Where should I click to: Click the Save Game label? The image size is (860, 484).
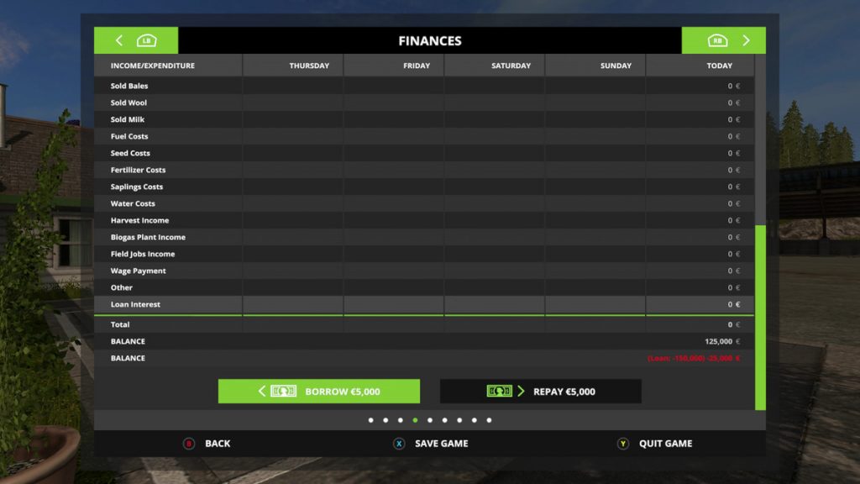(x=441, y=444)
